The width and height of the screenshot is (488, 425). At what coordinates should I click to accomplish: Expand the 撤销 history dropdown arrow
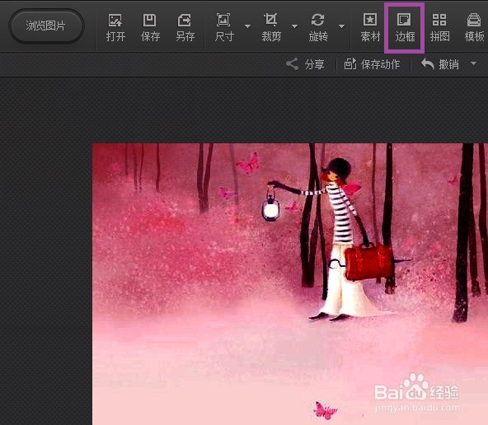click(x=473, y=63)
